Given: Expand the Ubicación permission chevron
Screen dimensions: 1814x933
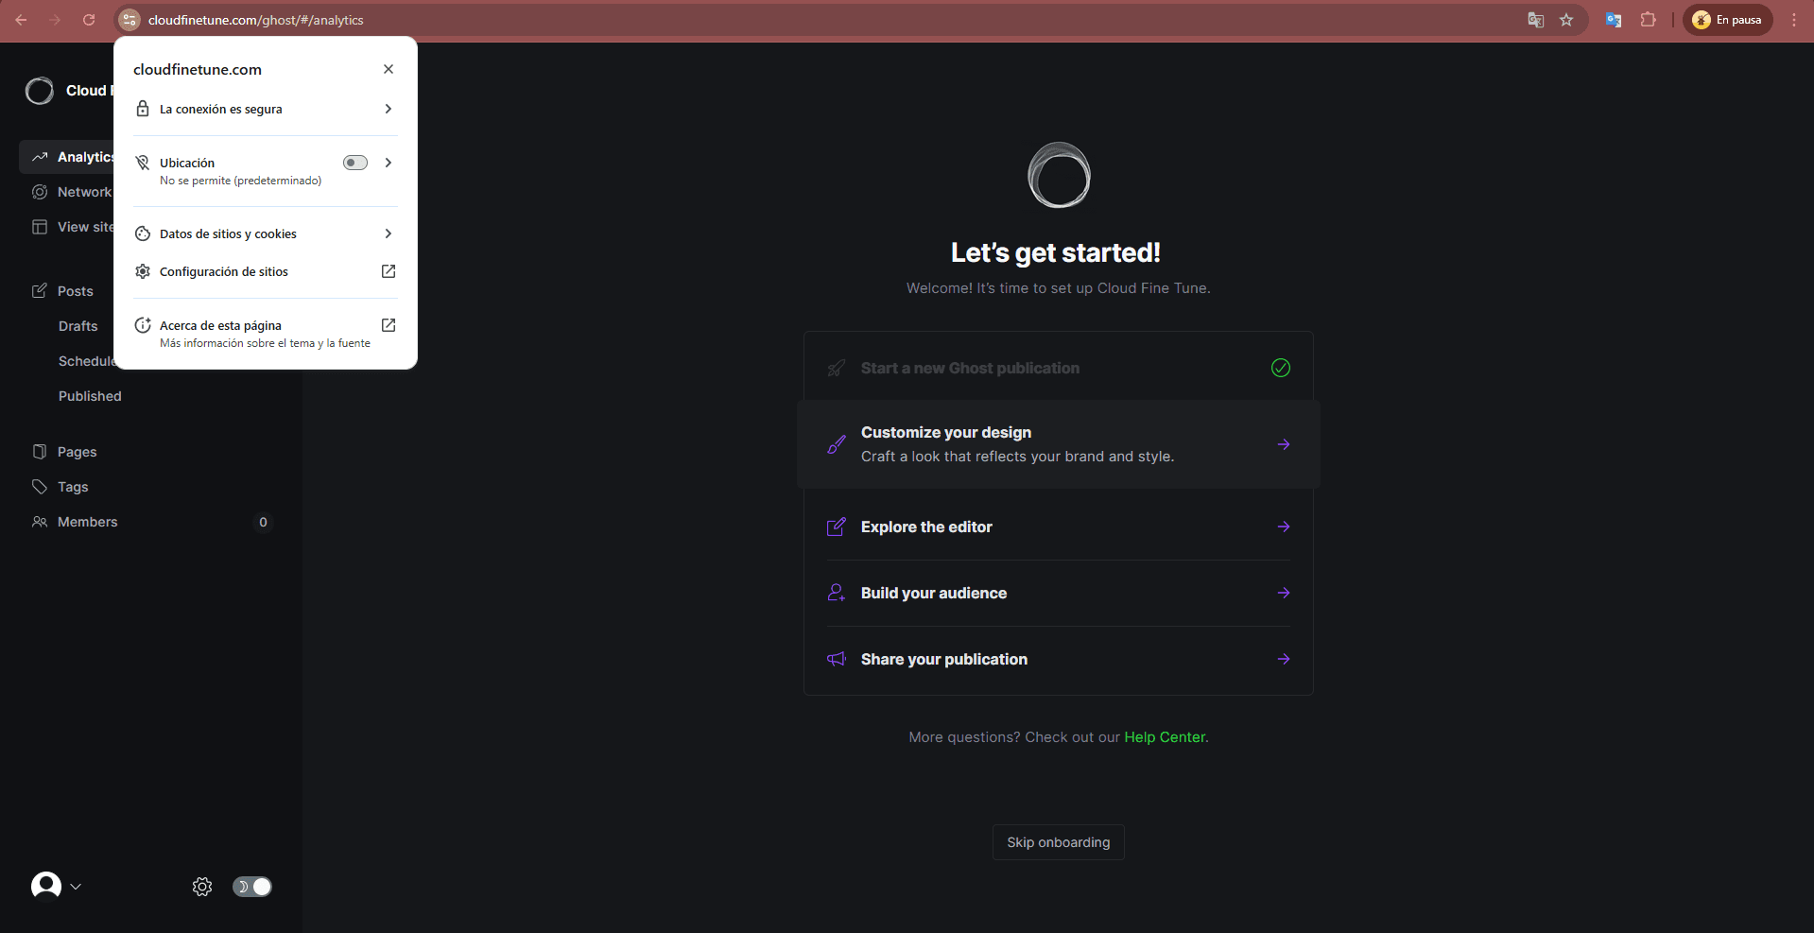Looking at the screenshot, I should (x=389, y=163).
